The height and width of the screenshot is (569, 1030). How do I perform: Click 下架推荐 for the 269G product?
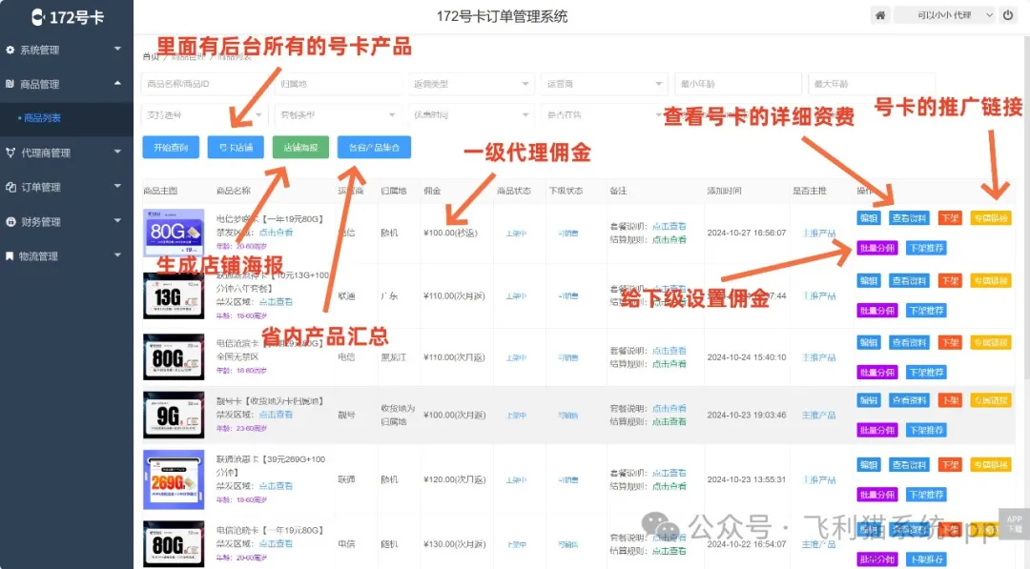click(x=926, y=495)
